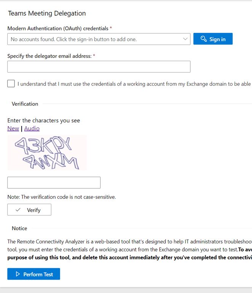The image size is (252, 293).
Task: Click the captcha image showing distorted characters
Action: 47,153
